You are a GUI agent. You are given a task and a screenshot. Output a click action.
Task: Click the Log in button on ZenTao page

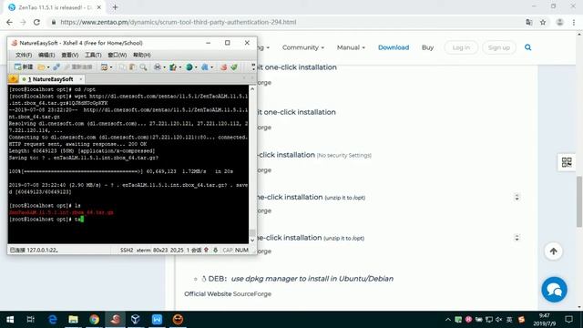tap(461, 47)
